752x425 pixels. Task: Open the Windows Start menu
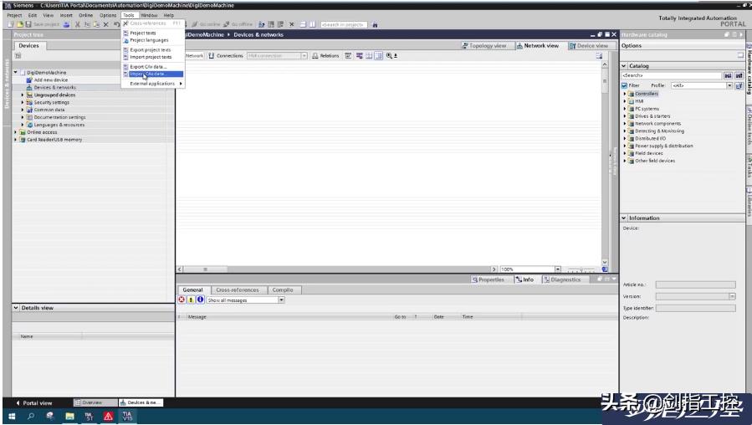[12, 416]
